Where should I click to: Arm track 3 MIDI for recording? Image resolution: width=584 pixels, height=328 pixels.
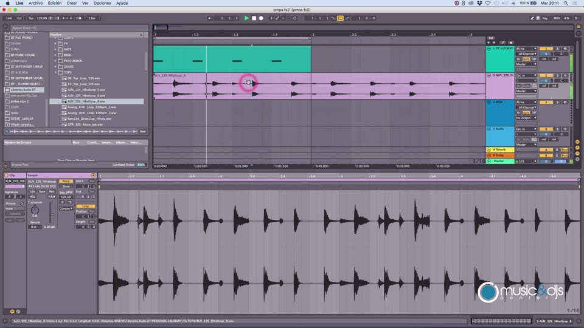[x=565, y=102]
